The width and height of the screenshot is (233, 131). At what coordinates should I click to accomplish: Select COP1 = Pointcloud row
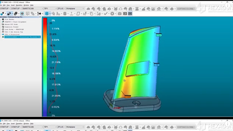(x=12, y=34)
